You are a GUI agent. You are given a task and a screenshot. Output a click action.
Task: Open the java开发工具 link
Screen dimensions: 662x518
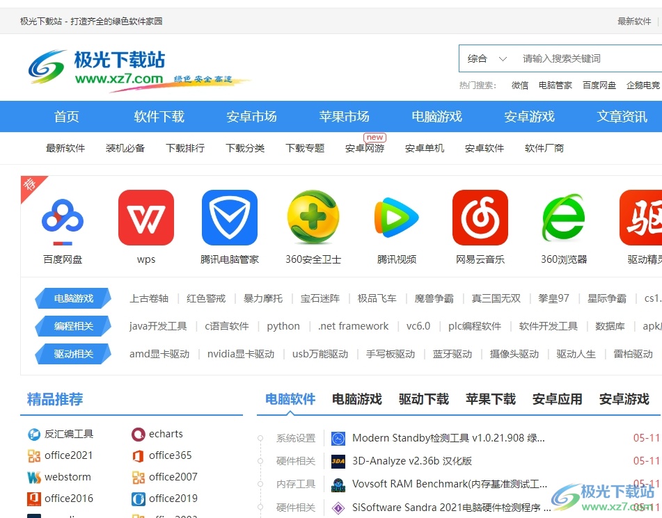[158, 326]
